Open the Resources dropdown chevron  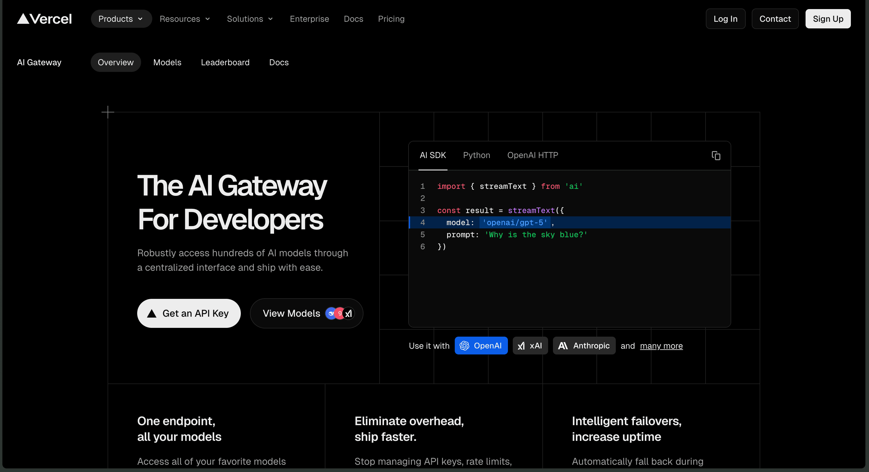(208, 19)
